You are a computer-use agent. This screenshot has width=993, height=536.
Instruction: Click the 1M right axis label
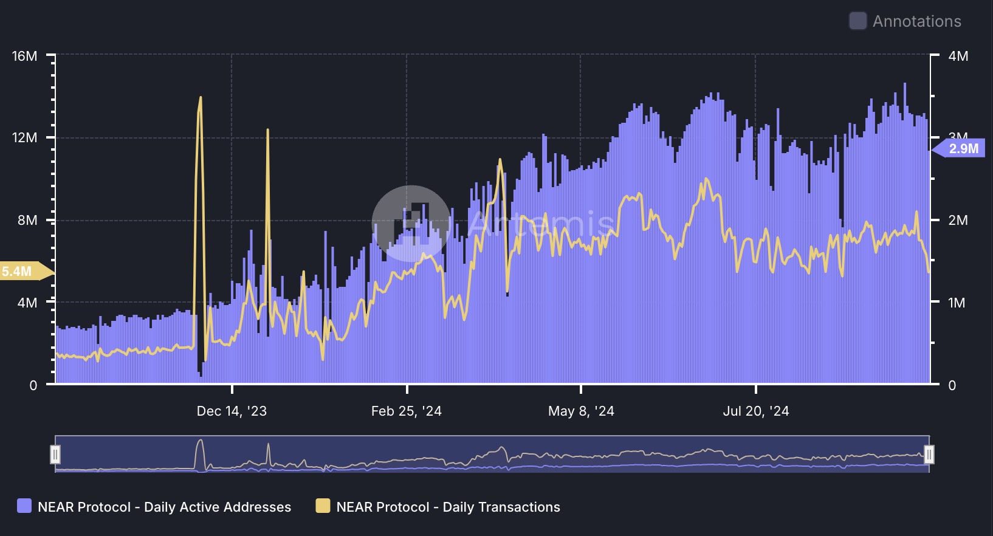[957, 302]
